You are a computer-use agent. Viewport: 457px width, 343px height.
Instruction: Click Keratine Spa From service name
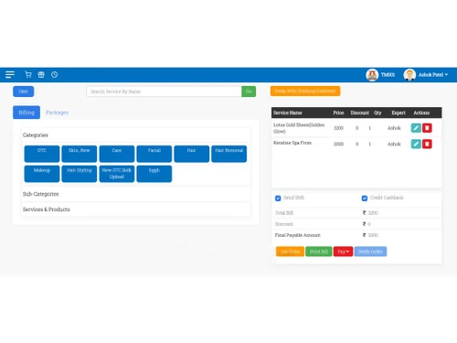pyautogui.click(x=292, y=143)
